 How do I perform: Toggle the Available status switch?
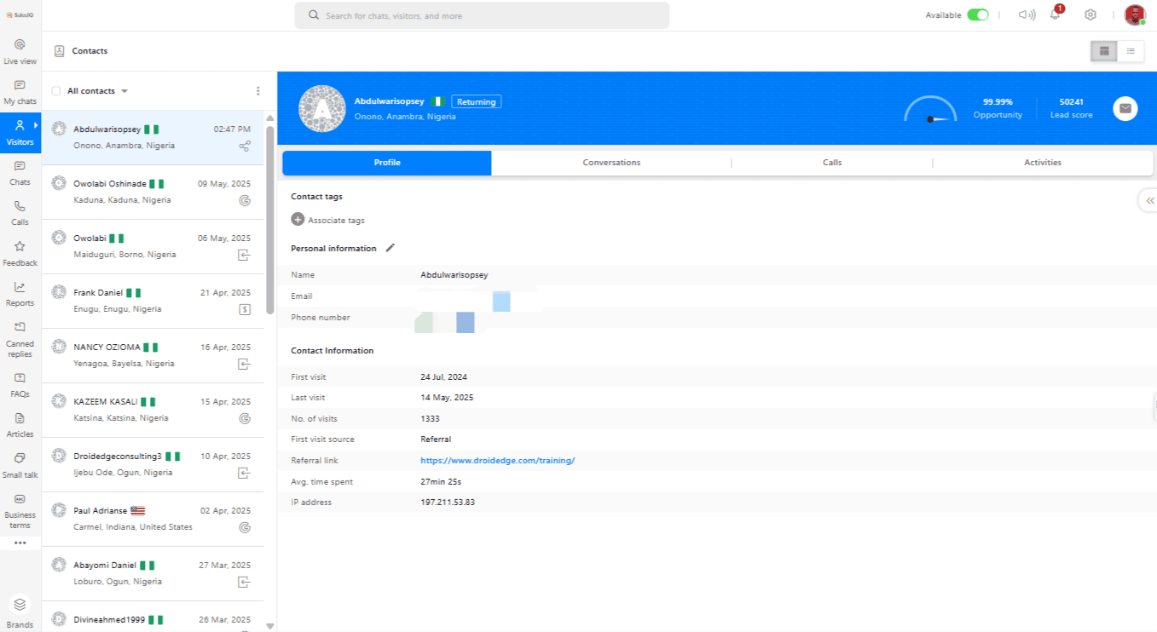[978, 14]
